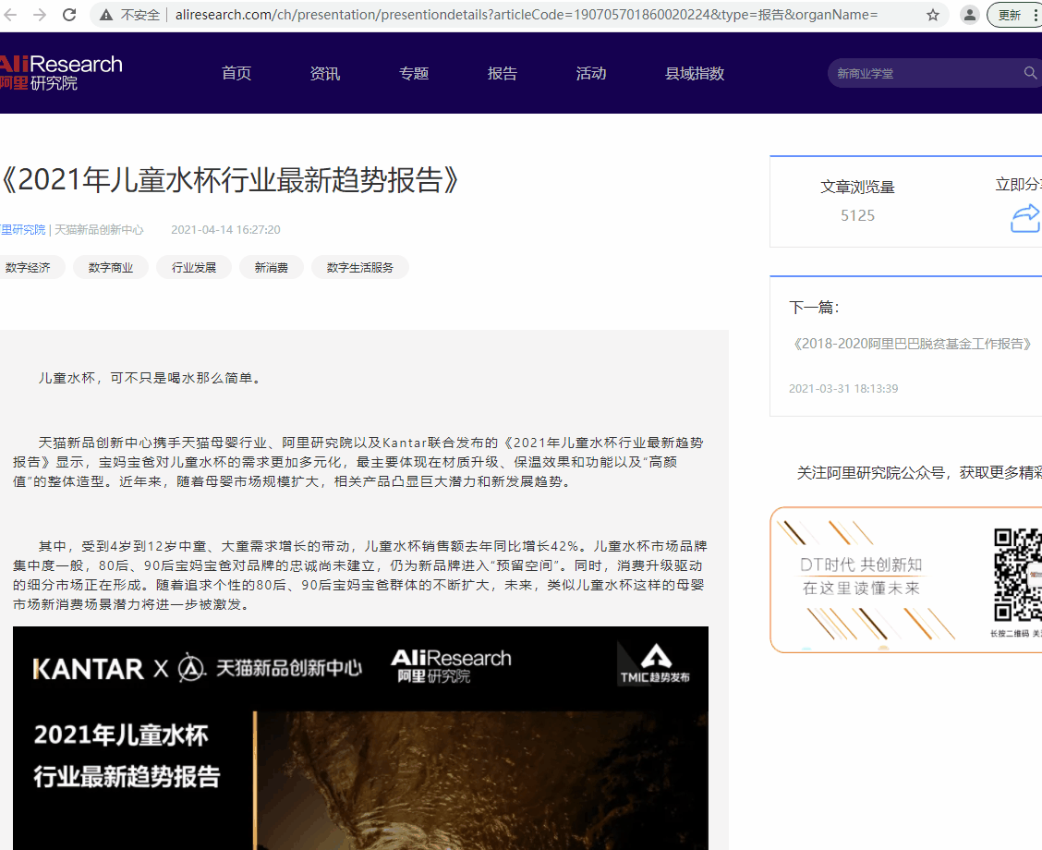Select the 数字生活服务 tag
The height and width of the screenshot is (850, 1042).
pyautogui.click(x=359, y=267)
